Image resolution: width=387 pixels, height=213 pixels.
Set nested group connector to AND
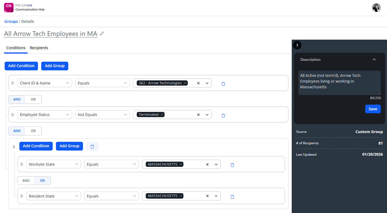[x=26, y=181]
